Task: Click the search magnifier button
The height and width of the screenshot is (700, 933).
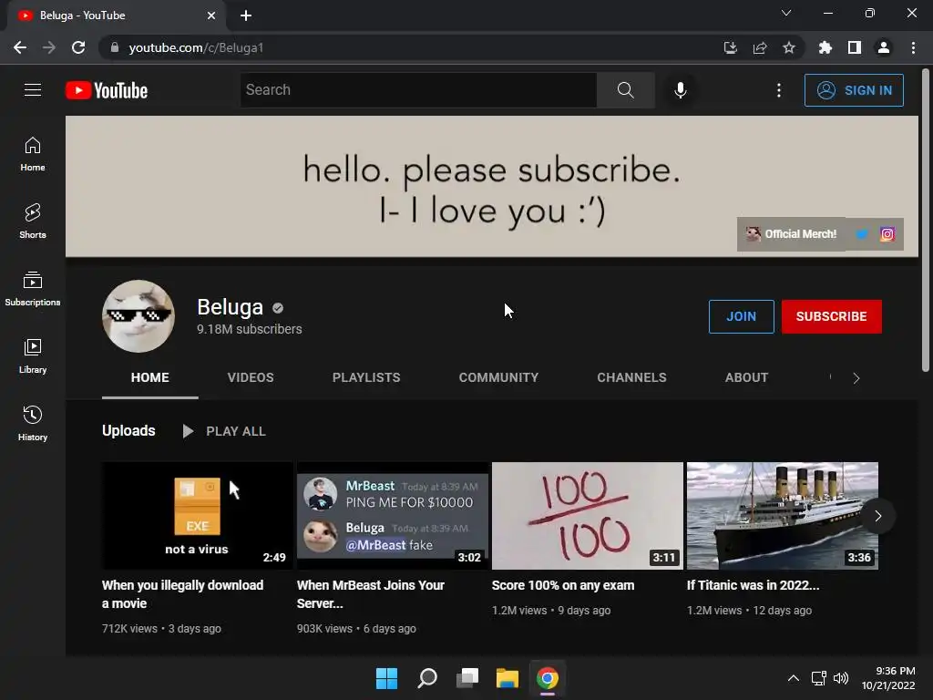Action: click(x=625, y=90)
